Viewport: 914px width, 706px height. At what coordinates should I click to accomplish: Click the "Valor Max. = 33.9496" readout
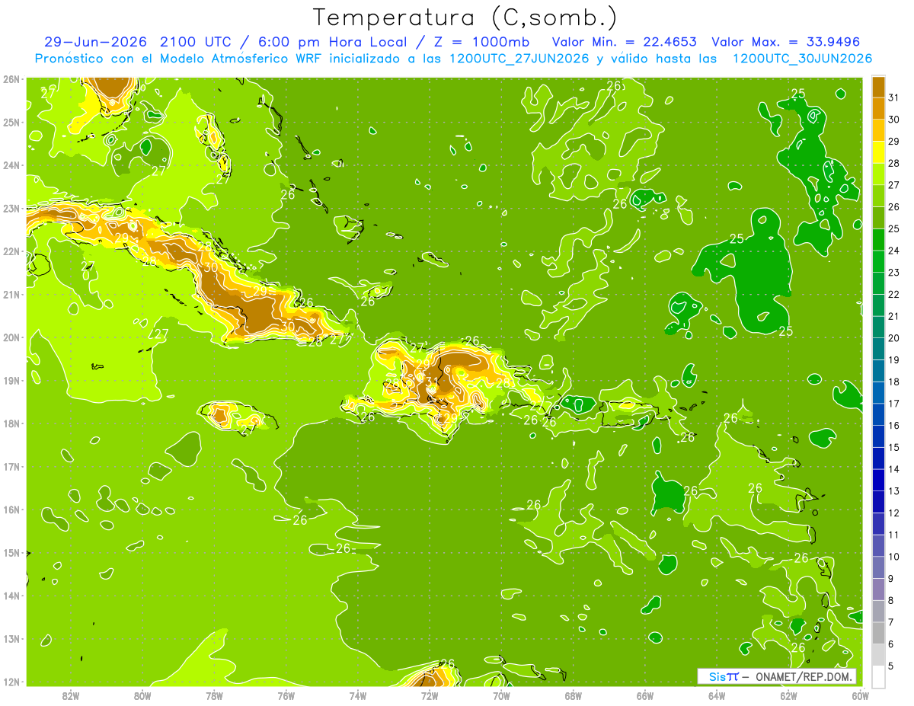click(786, 42)
